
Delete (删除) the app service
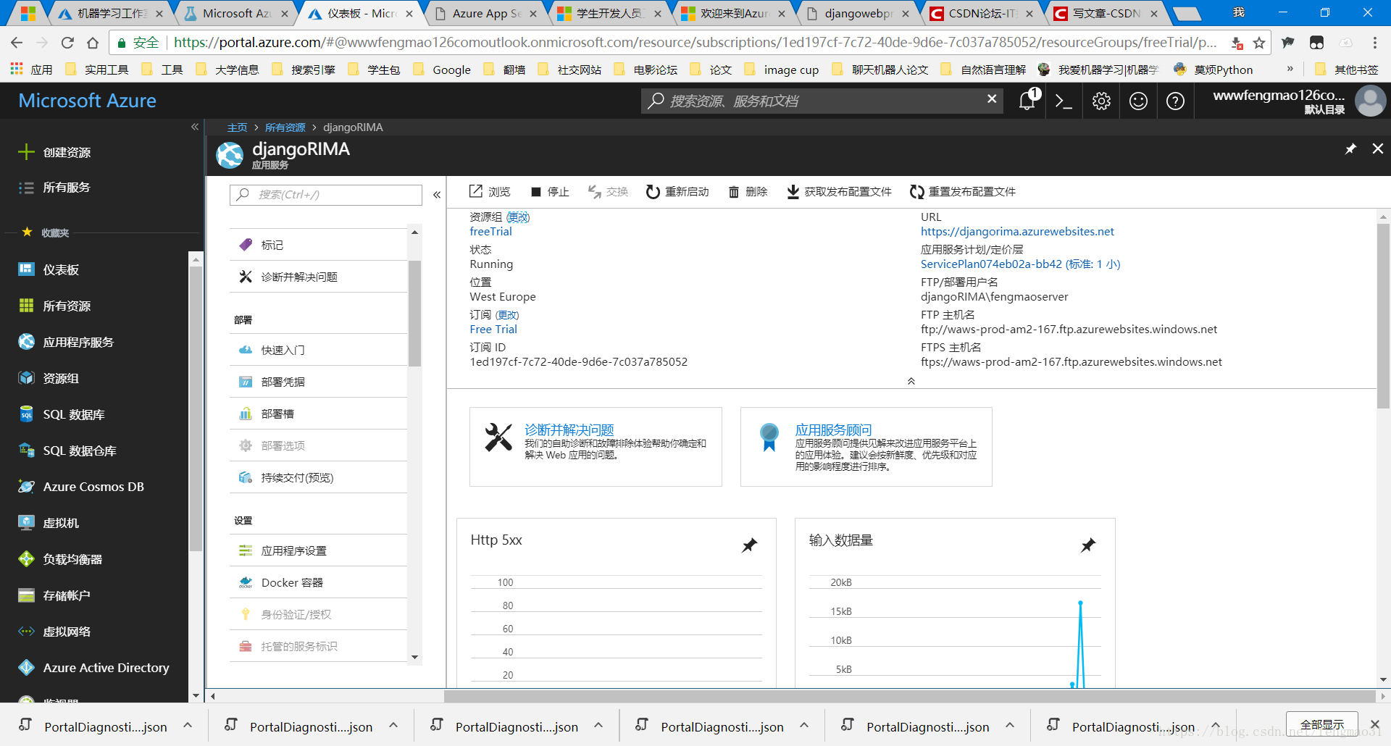tap(748, 191)
